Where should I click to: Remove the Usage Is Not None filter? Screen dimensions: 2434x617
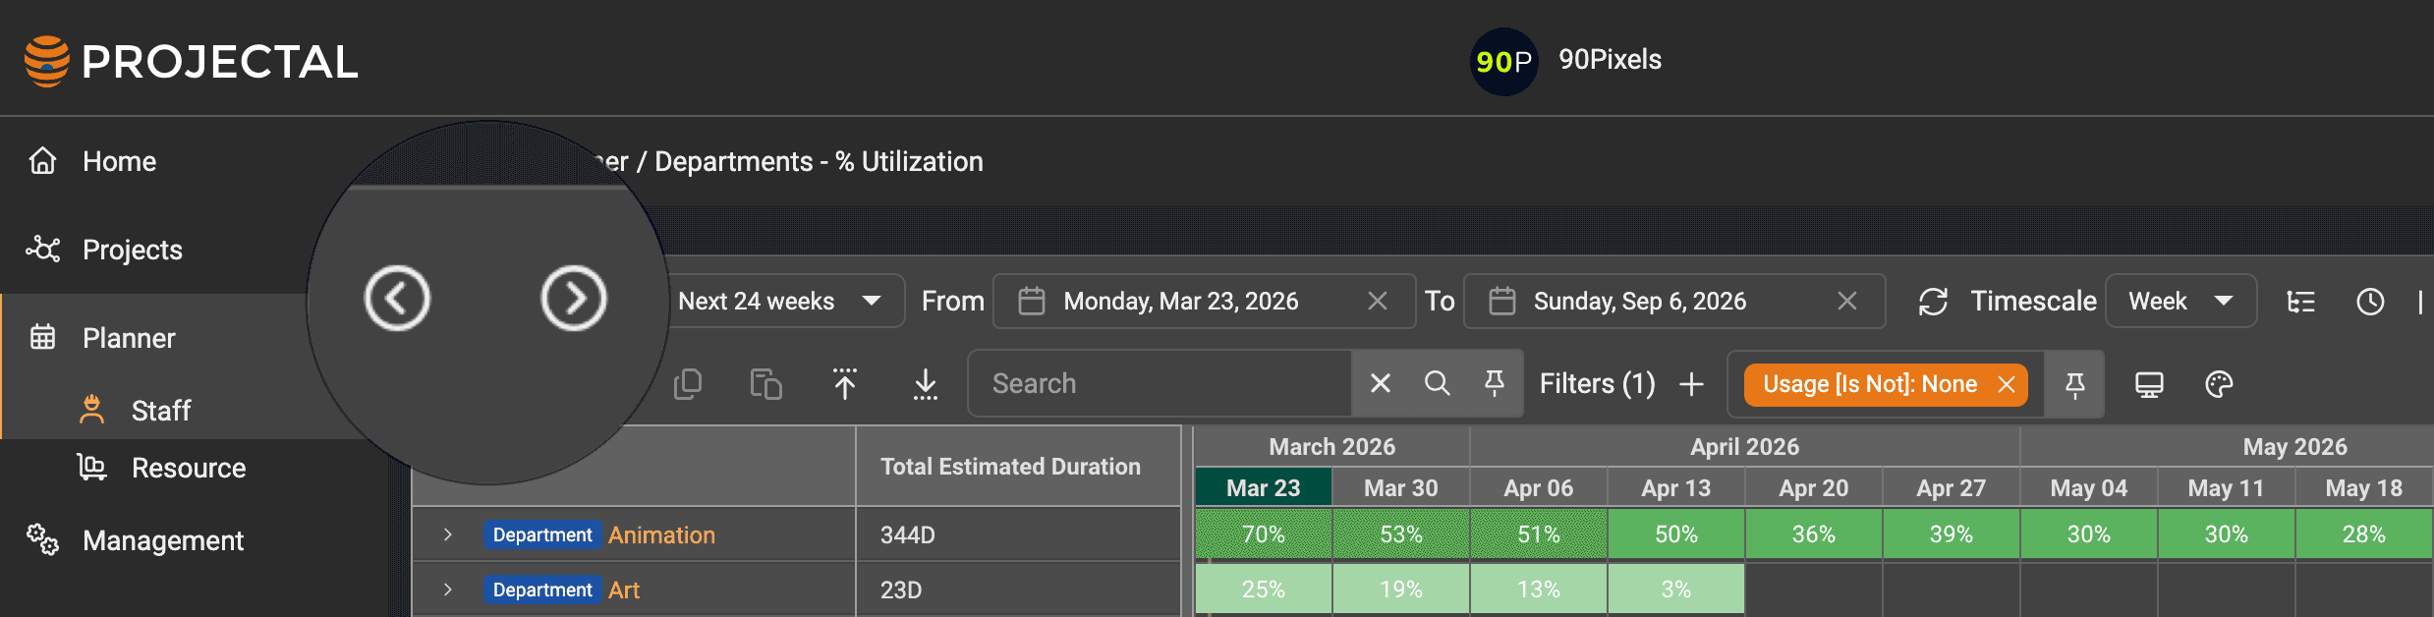[x=2006, y=384]
